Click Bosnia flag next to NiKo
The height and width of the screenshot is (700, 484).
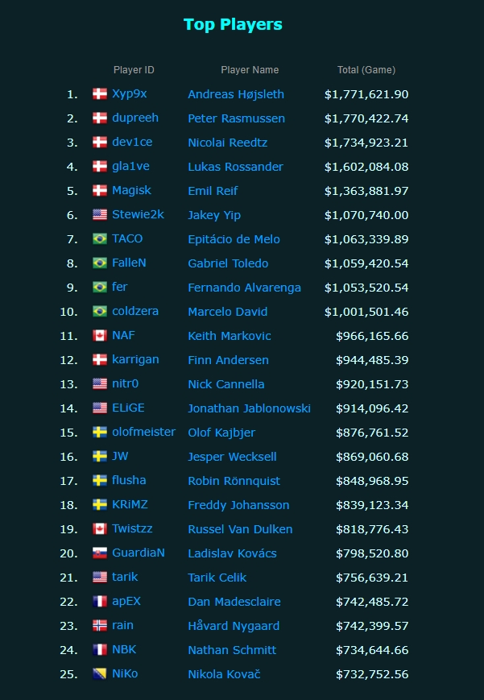100,673
